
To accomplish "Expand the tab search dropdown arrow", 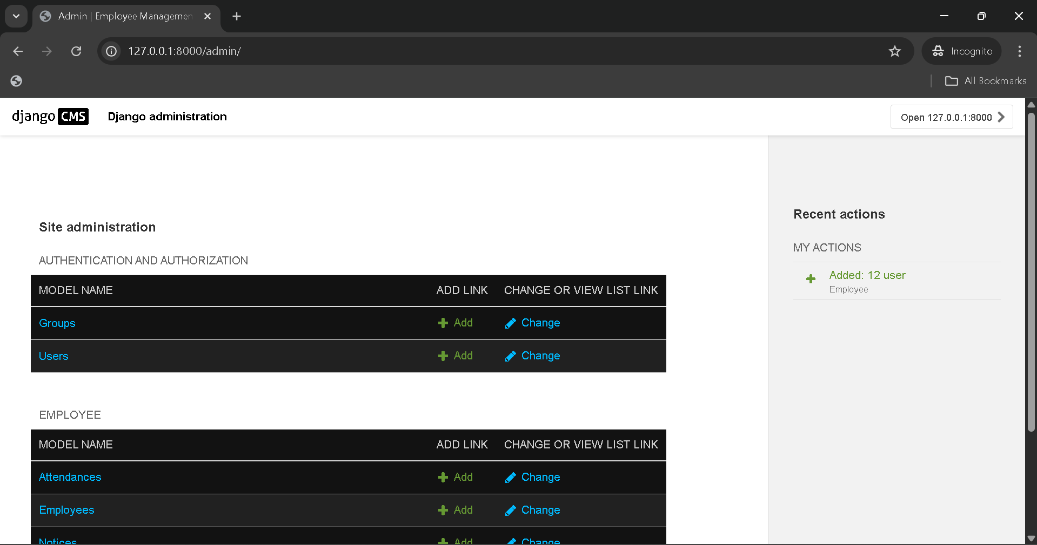I will [16, 16].
